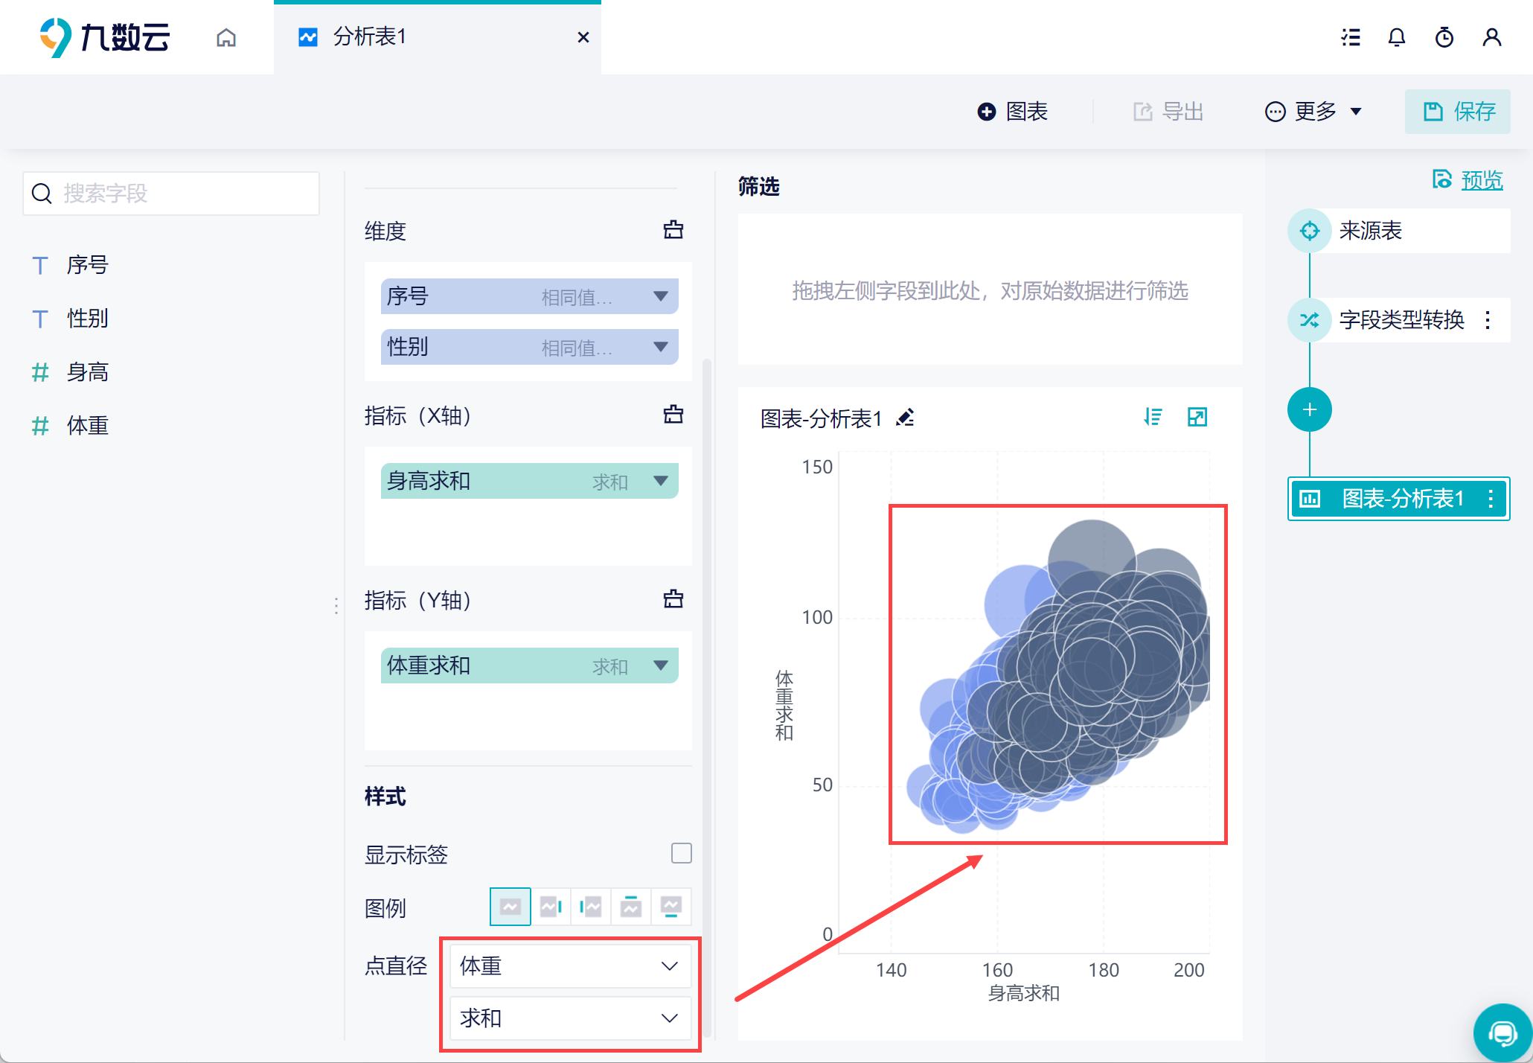Open the timer clock icon
This screenshot has width=1533, height=1063.
[x=1444, y=37]
